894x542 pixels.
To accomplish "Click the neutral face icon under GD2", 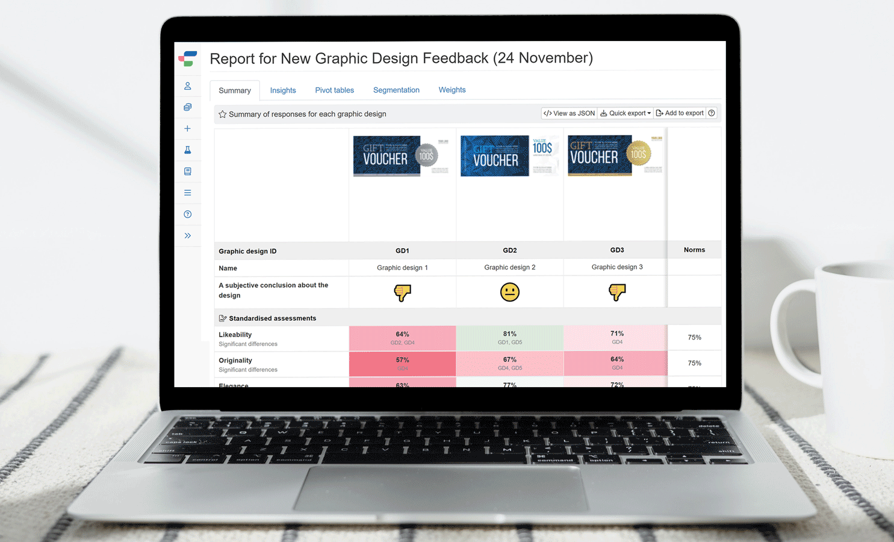I will click(x=510, y=292).
